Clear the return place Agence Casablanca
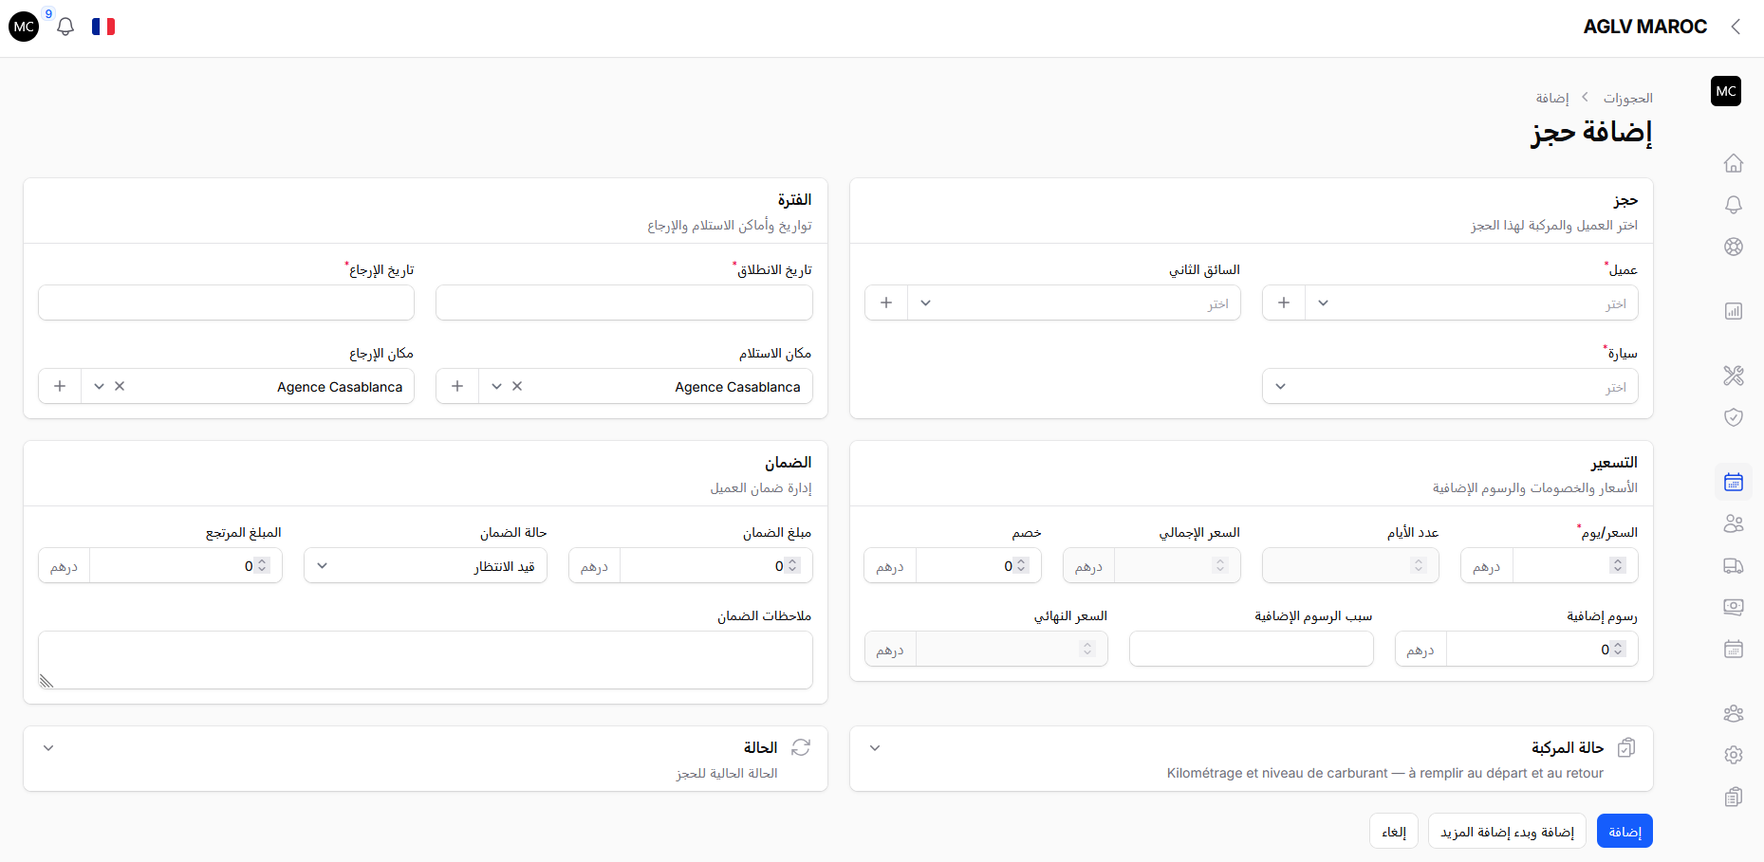The image size is (1764, 862). [x=120, y=386]
